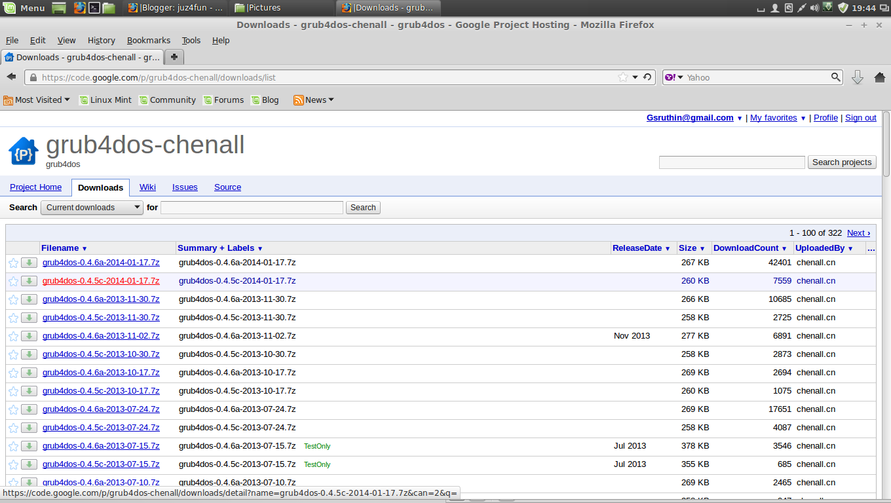This screenshot has height=503, width=891.
Task: Toggle star for grub4dos-0.4.6a-2013-11-30.7z
Action: click(x=13, y=299)
